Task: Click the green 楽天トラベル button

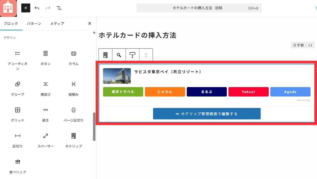Action: click(x=123, y=92)
